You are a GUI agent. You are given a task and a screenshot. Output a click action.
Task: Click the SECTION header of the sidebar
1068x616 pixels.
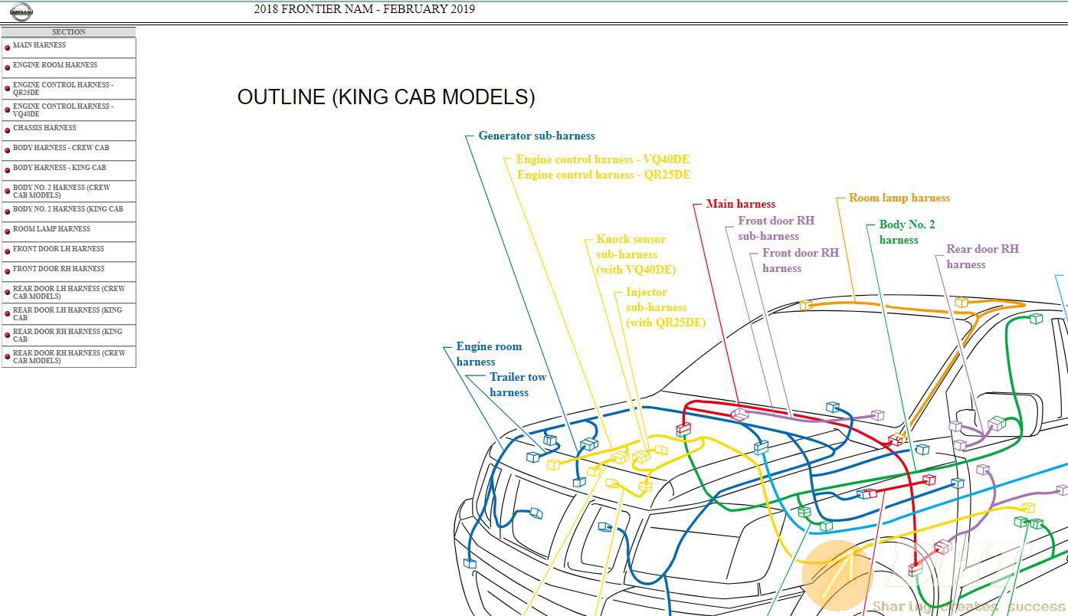[69, 32]
